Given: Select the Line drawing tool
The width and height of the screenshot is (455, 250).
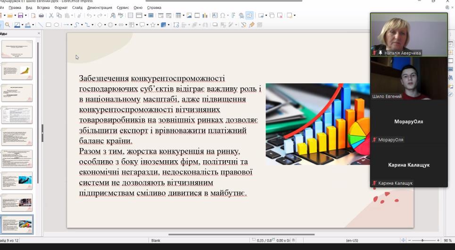Looking at the screenshot, I should coord(41,25).
